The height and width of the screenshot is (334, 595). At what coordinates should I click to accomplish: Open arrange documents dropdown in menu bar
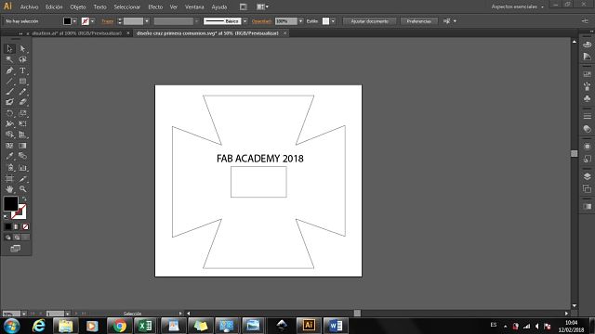point(262,6)
